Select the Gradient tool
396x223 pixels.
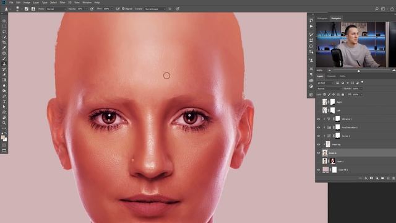pos(4,80)
